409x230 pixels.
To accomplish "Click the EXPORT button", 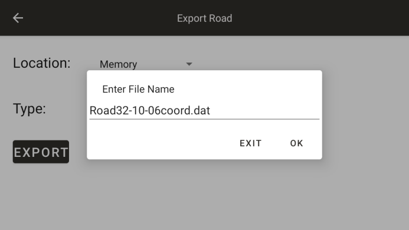I will [x=41, y=152].
